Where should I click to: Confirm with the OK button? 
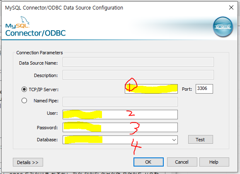click(148, 162)
